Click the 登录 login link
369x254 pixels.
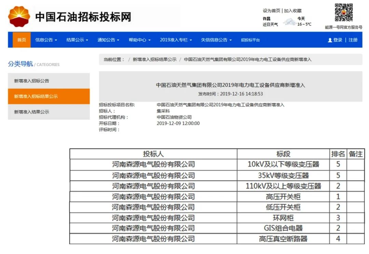pyautogui.click(x=338, y=40)
